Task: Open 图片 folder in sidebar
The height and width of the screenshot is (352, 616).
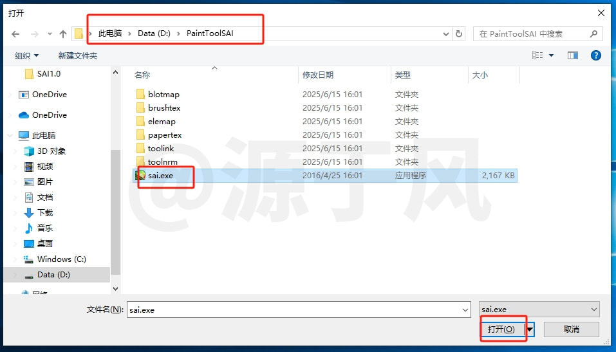Action: tap(45, 182)
